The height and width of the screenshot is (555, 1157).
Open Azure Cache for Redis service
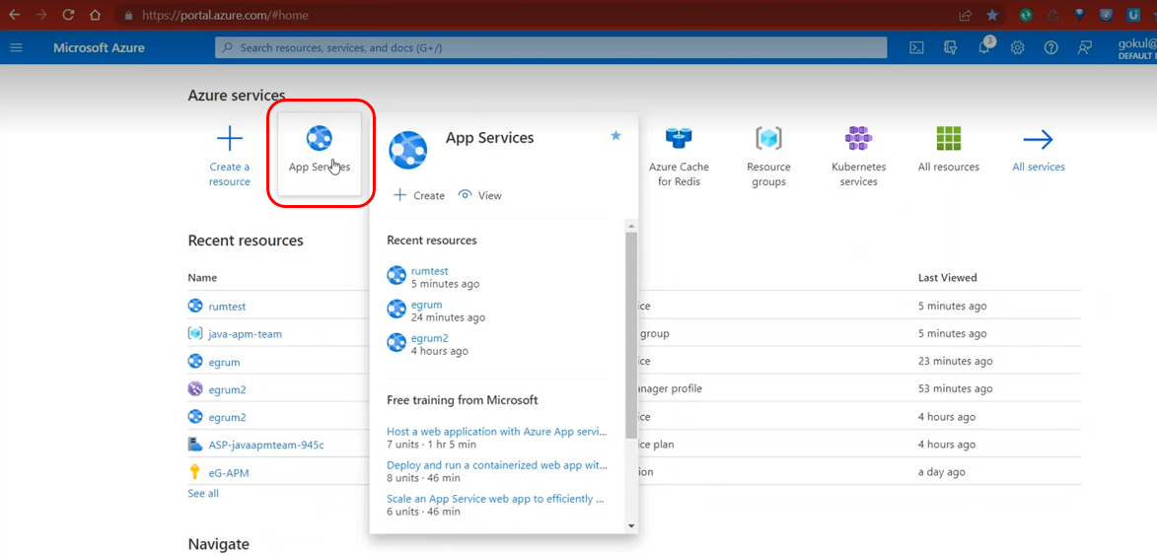[x=679, y=158]
